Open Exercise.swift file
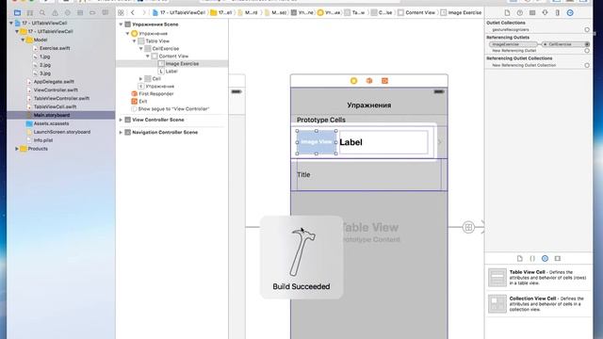The height and width of the screenshot is (339, 603). click(55, 48)
